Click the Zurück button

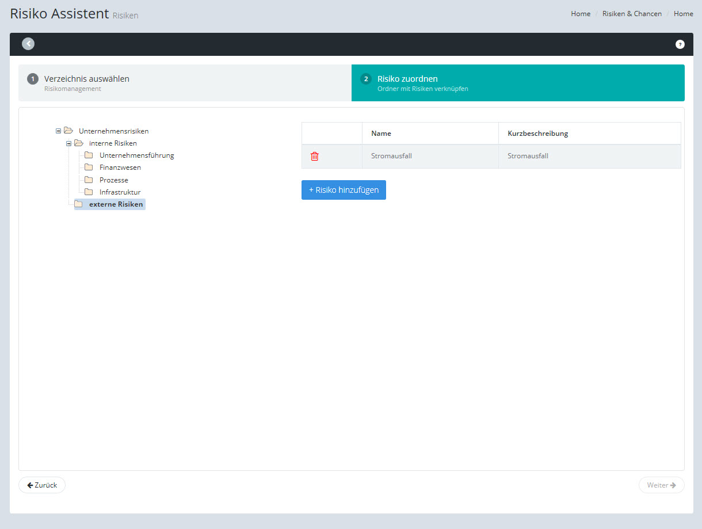(x=42, y=485)
